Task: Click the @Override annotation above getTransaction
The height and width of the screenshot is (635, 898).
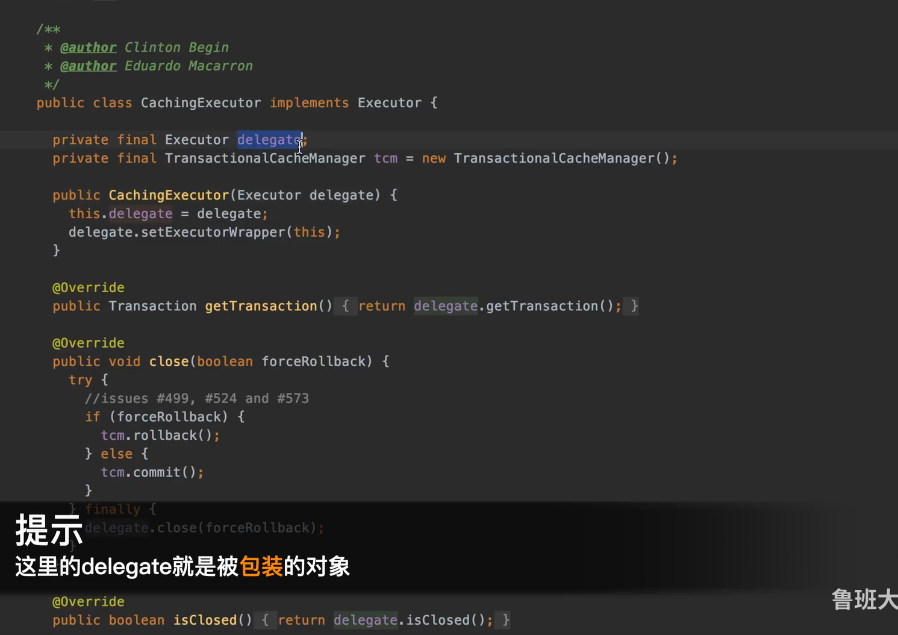Action: [89, 288]
